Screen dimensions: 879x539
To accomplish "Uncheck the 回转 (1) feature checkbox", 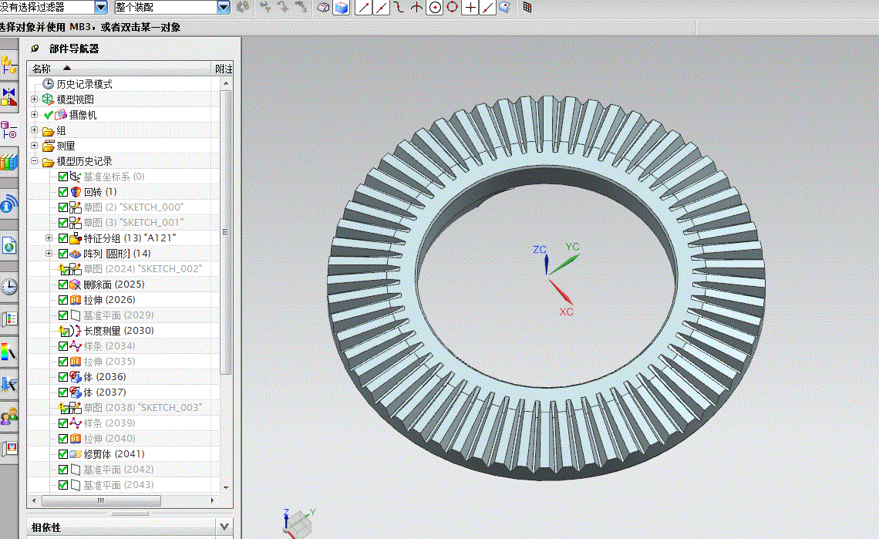I will [63, 192].
